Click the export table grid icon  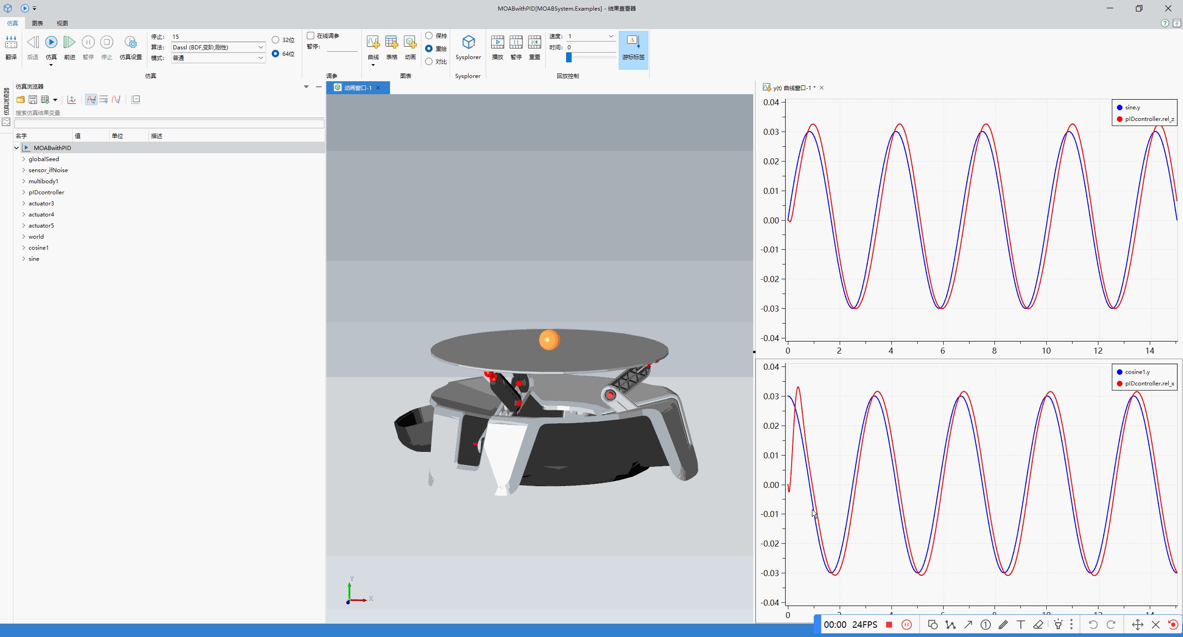coord(45,100)
